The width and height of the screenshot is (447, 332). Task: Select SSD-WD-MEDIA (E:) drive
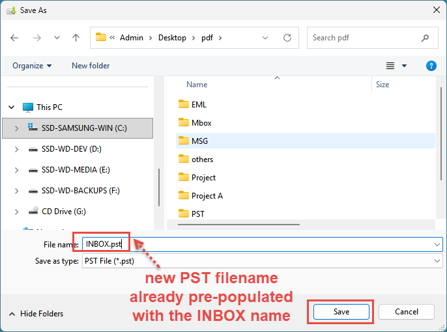coord(76,170)
